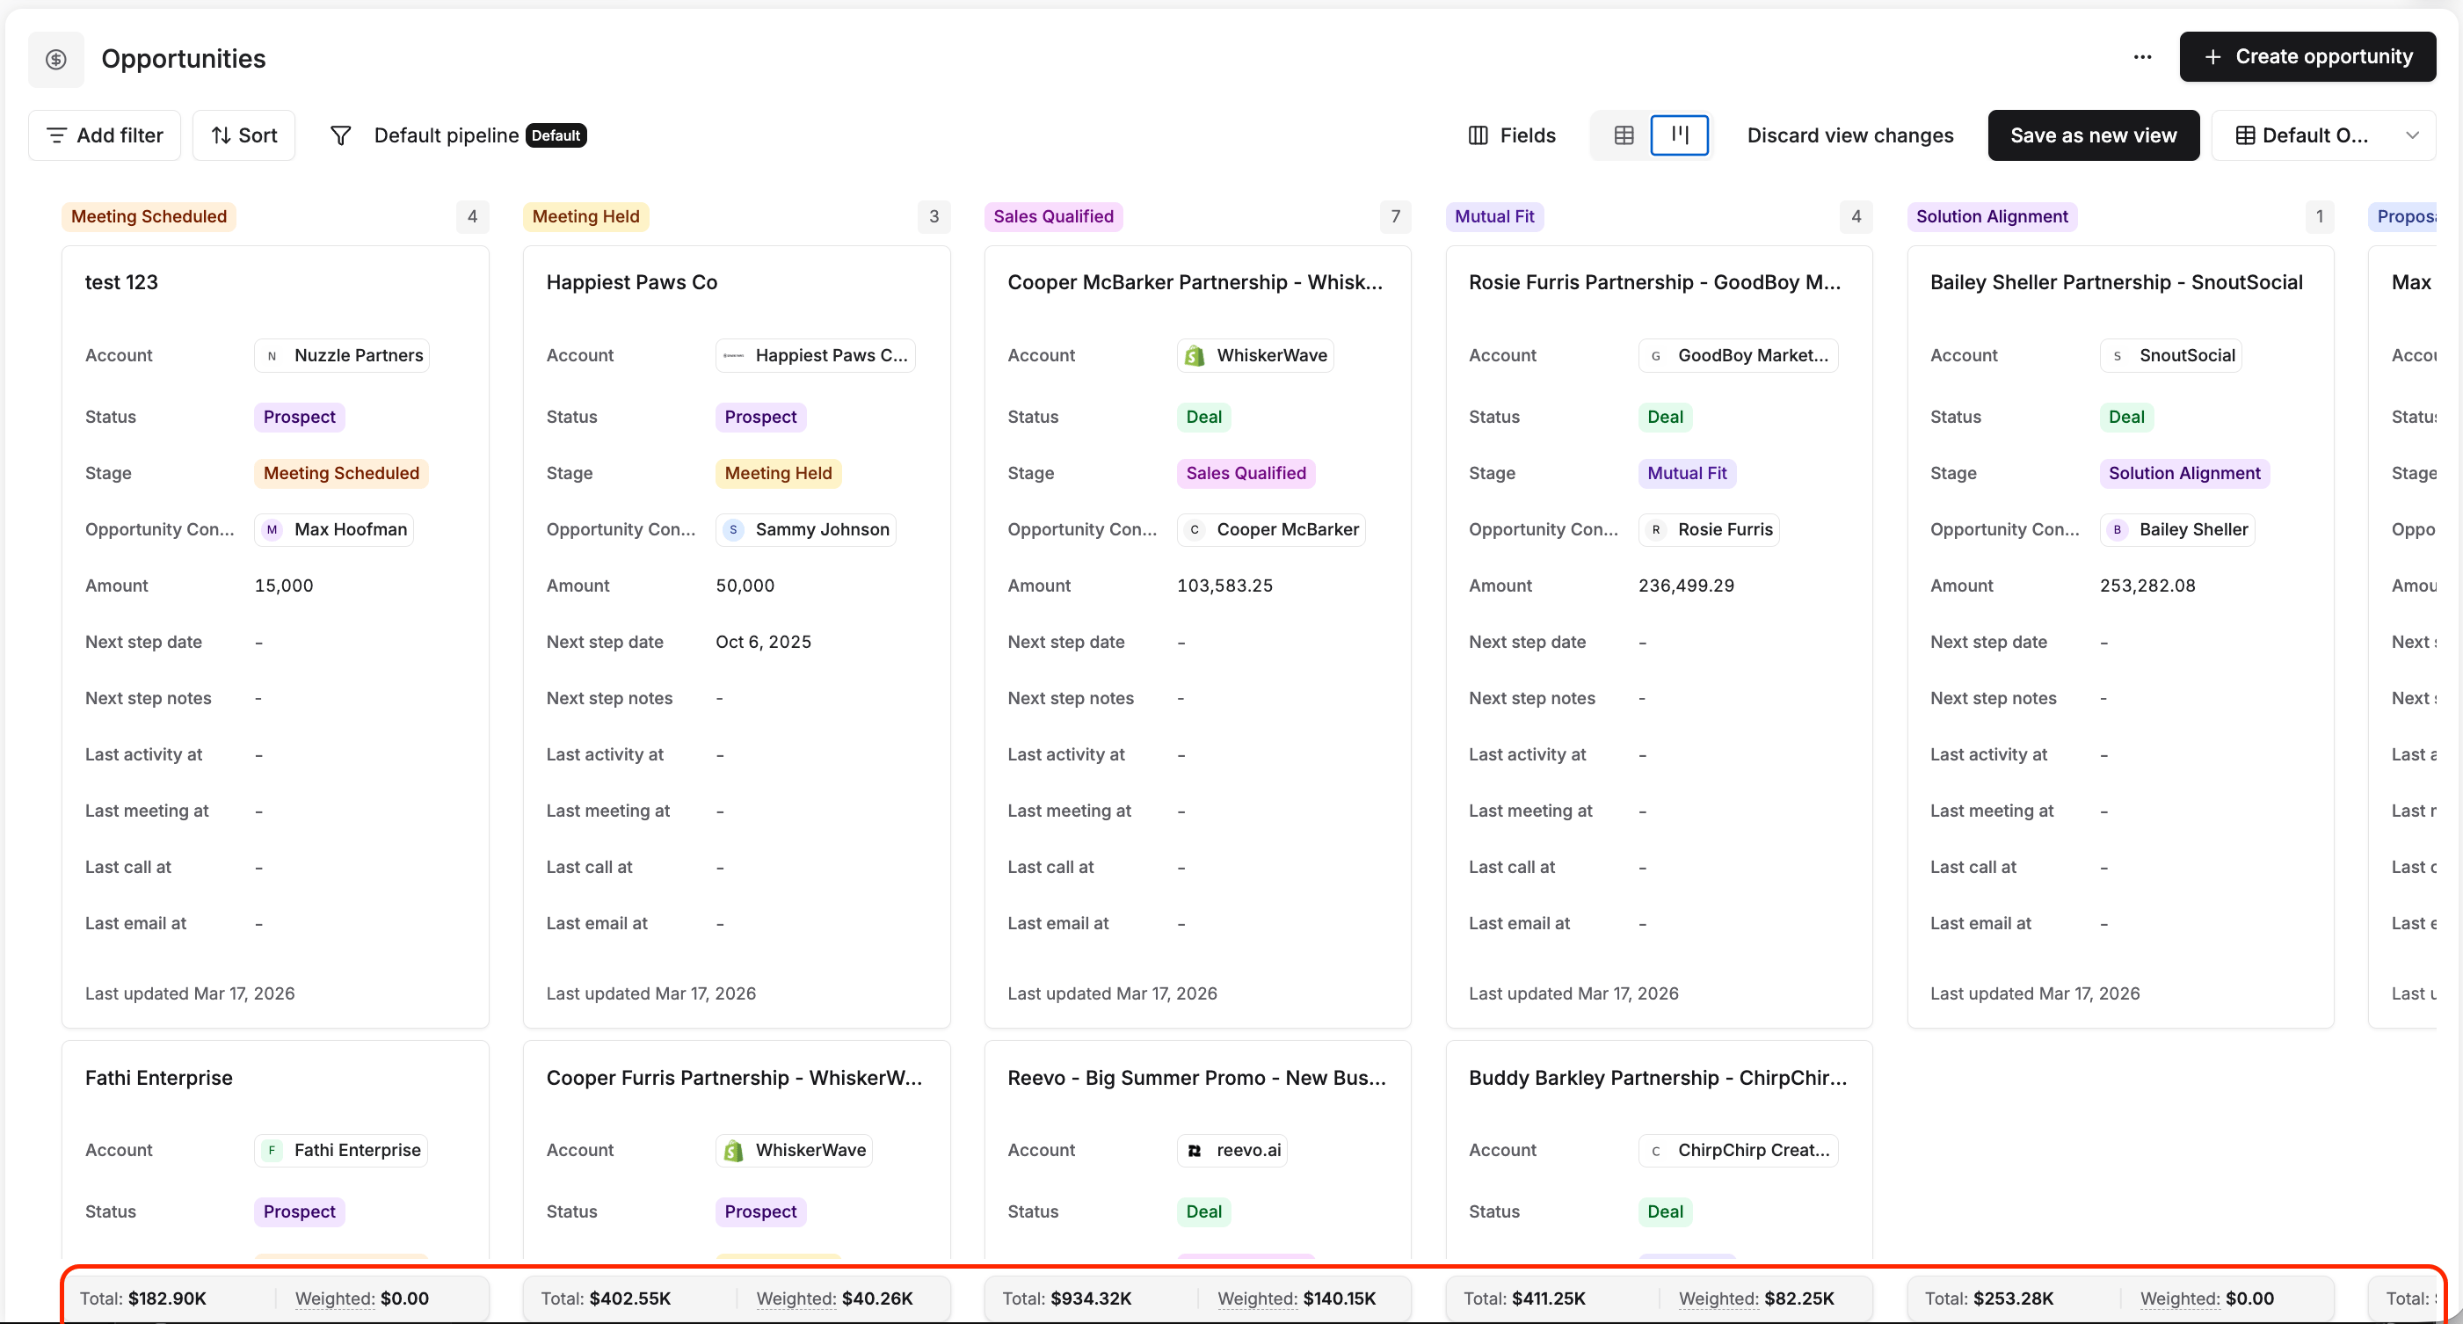Open the three-dot more options menu
The height and width of the screenshot is (1324, 2463).
pyautogui.click(x=2142, y=57)
